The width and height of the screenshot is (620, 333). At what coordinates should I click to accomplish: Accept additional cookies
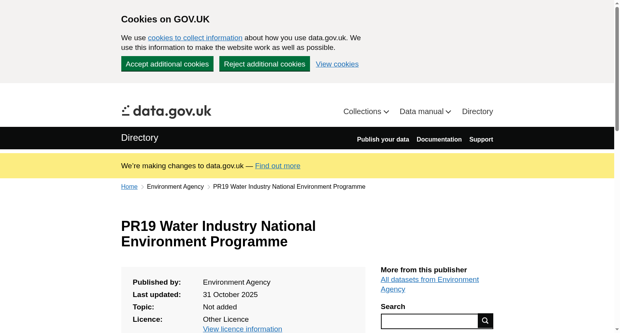tap(167, 64)
